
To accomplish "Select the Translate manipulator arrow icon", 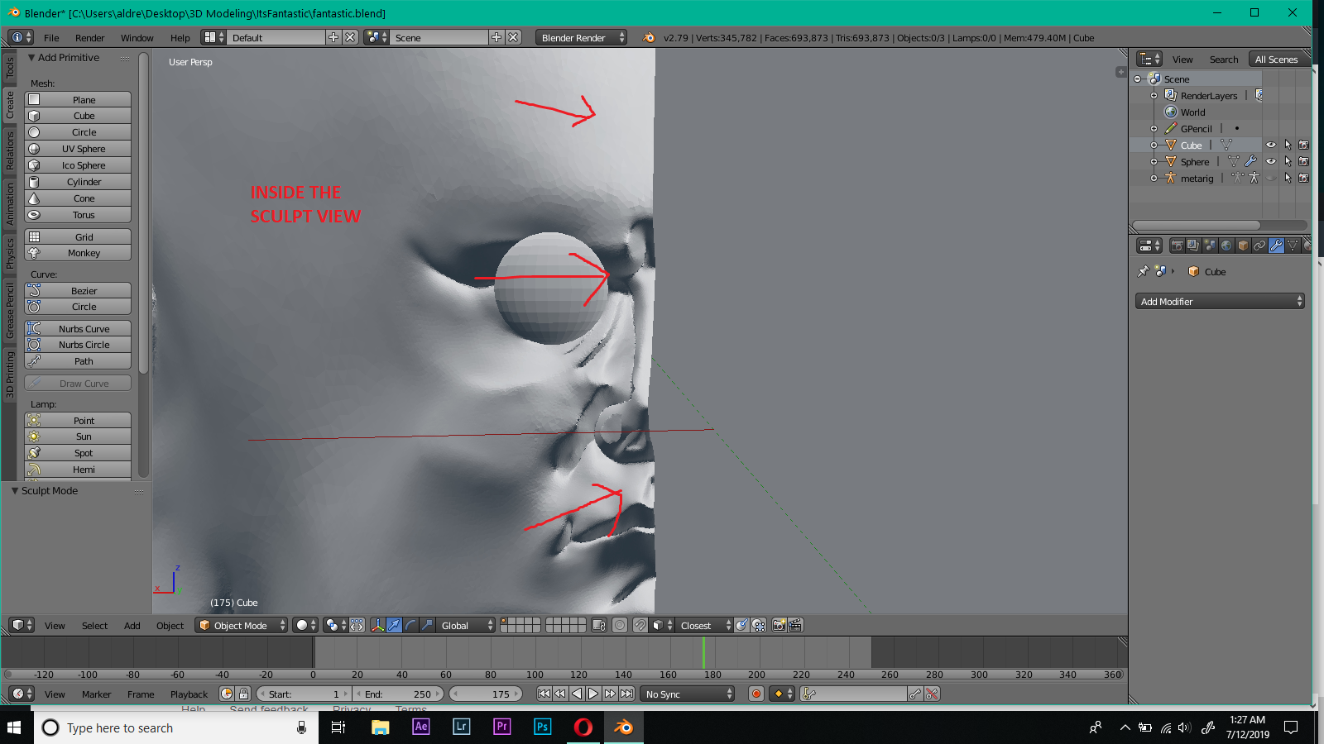I will [394, 625].
